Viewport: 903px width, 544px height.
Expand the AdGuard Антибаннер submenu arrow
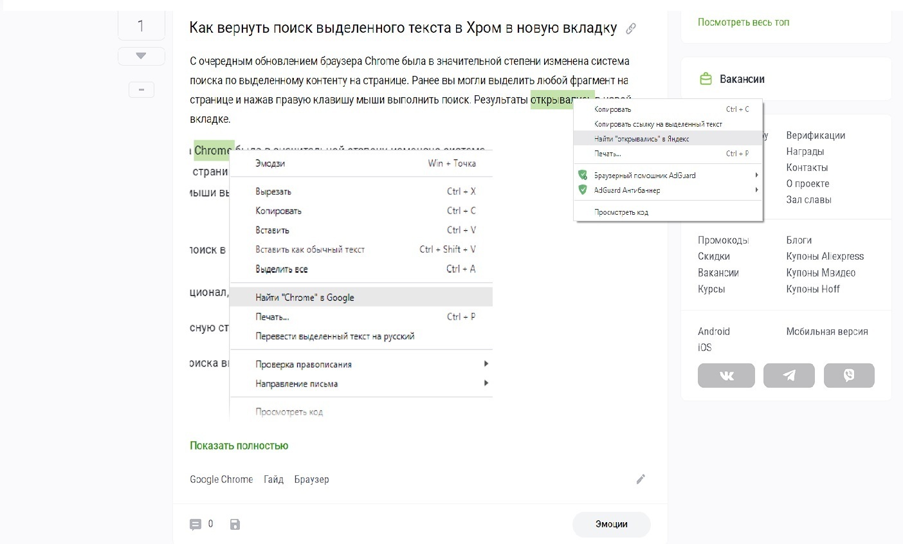pos(756,190)
